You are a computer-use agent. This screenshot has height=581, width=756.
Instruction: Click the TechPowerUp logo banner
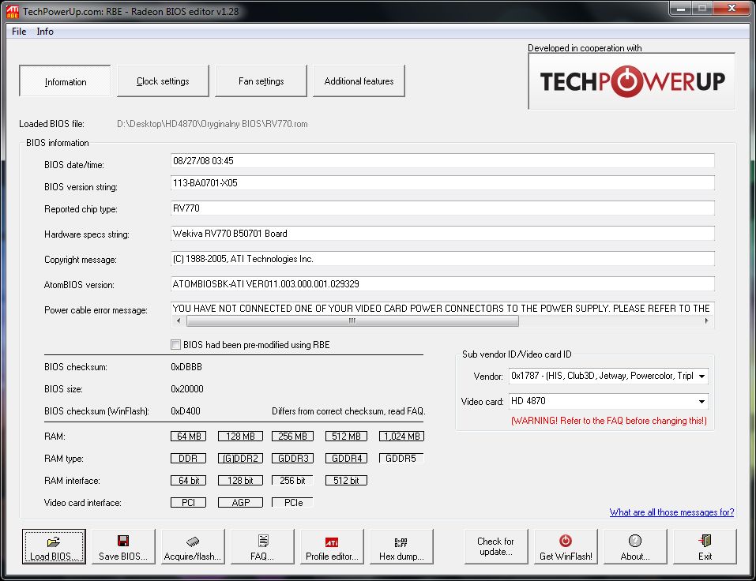coord(632,81)
